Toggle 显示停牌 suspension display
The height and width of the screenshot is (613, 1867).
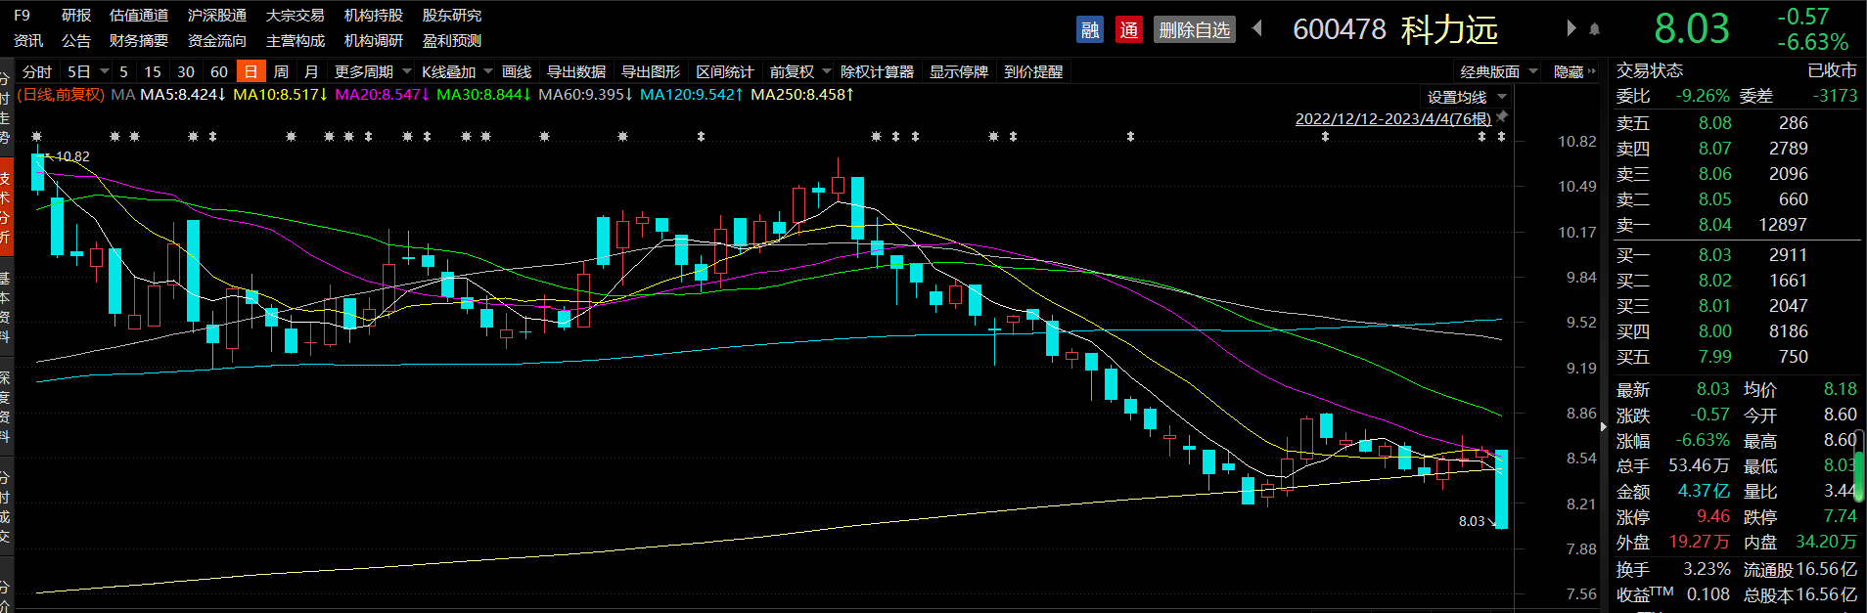[x=959, y=71]
